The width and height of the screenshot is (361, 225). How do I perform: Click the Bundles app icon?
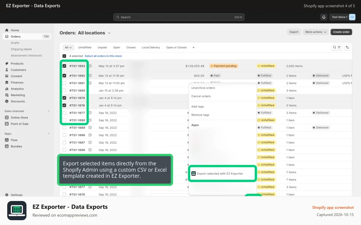pos(7,146)
